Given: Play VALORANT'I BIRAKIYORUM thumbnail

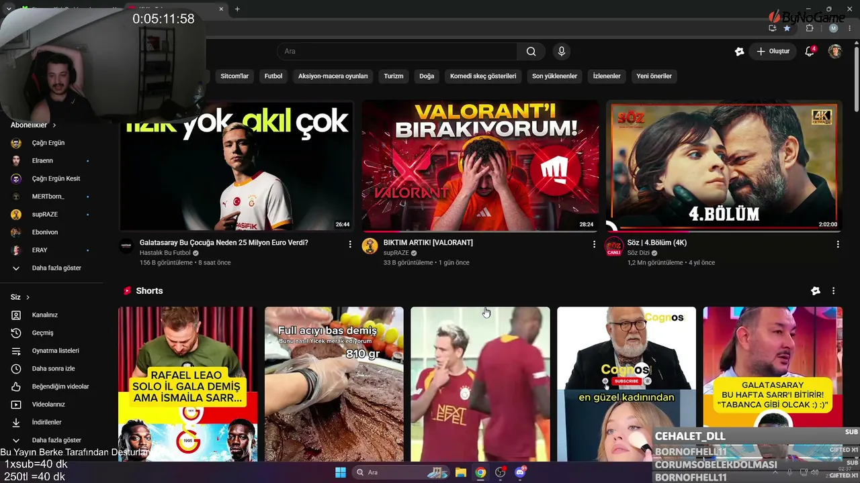Looking at the screenshot, I should pyautogui.click(x=480, y=166).
